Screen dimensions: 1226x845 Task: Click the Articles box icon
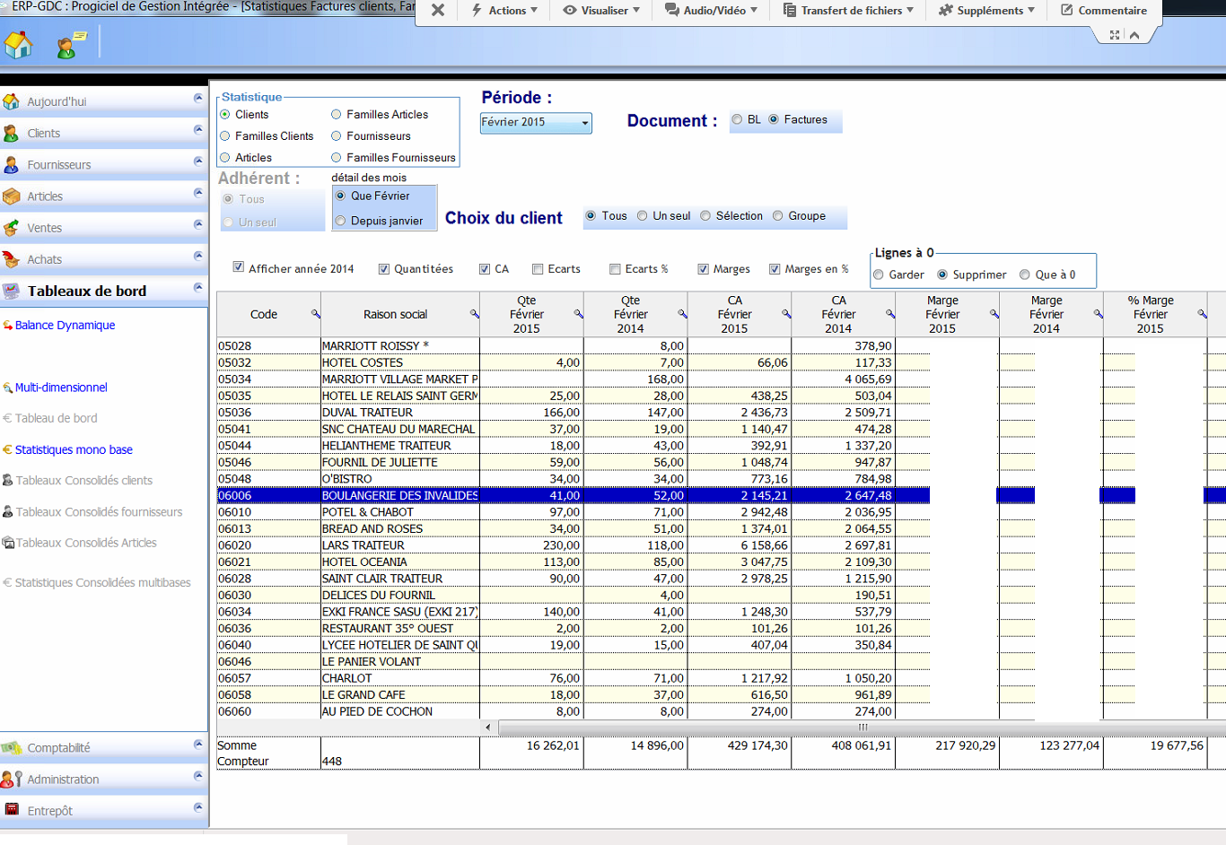click(11, 196)
